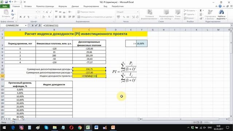The width and height of the screenshot is (233, 131).
Task: Open Cell Styles (Стили ячеек)
Action: 178,15
